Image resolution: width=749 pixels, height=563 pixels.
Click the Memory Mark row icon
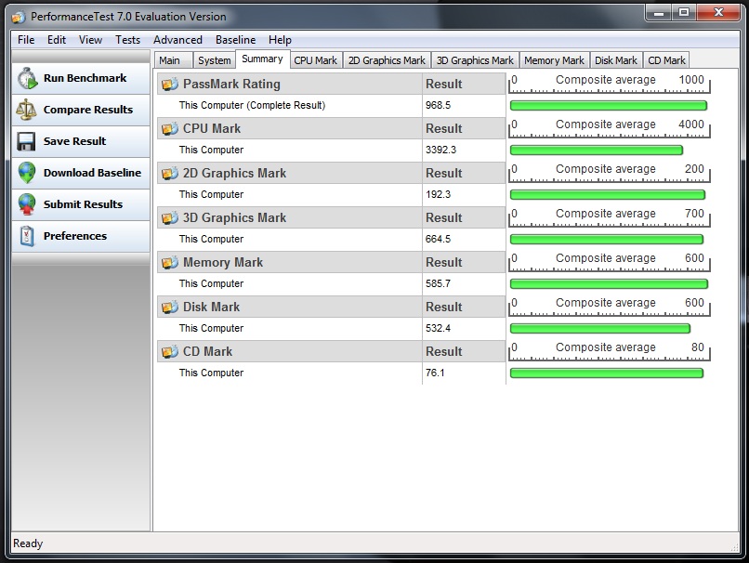click(170, 262)
